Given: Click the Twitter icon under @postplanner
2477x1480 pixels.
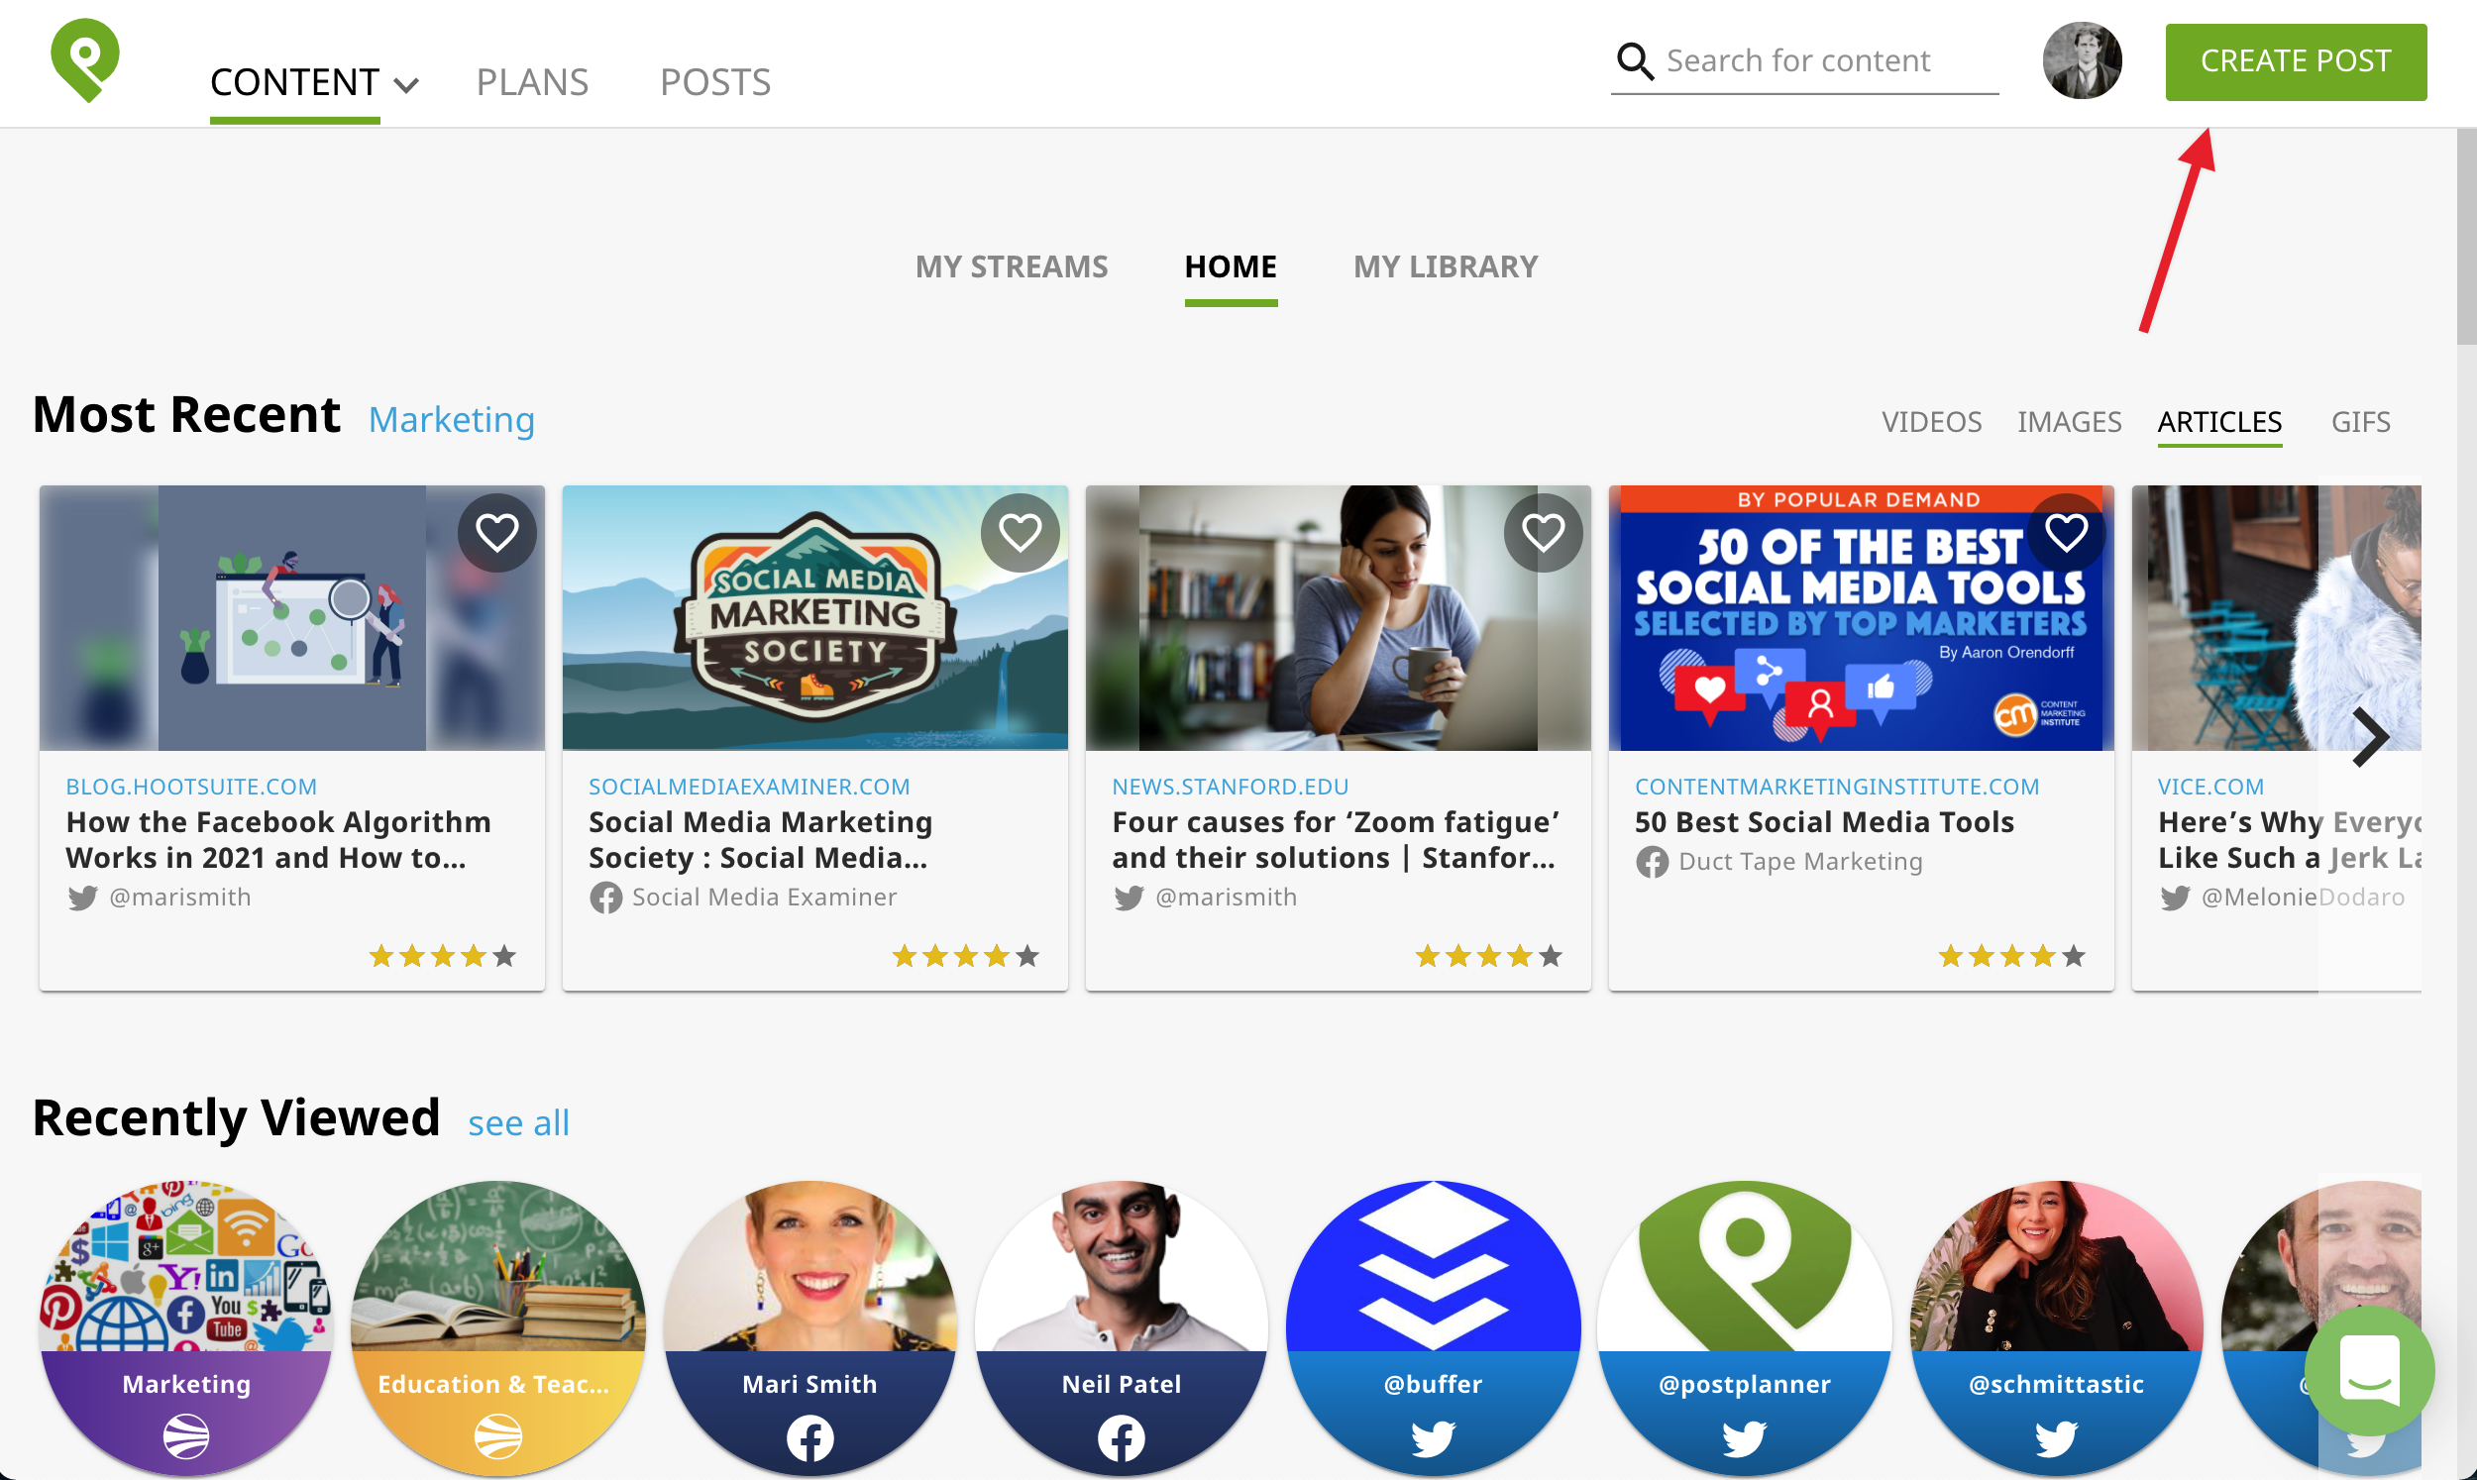Looking at the screenshot, I should point(1744,1438).
